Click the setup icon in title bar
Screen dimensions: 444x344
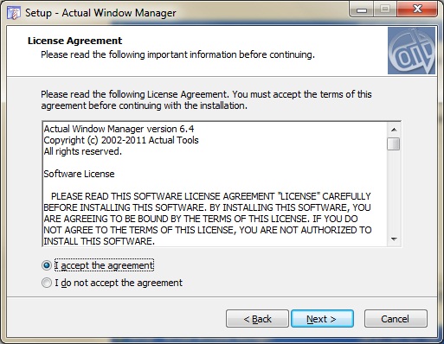click(14, 13)
